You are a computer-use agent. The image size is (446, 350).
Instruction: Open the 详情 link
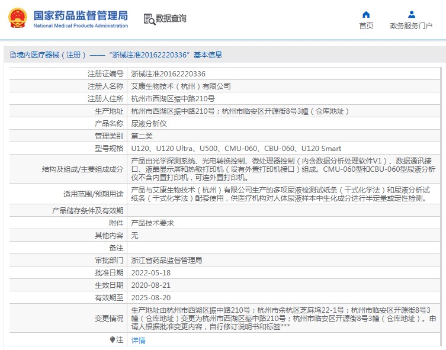pos(138,340)
